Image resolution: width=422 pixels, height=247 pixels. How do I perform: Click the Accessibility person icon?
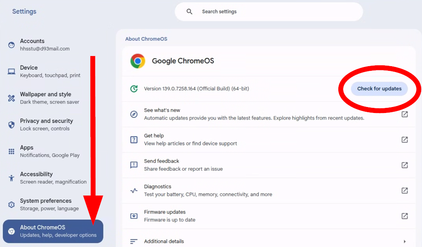(x=11, y=178)
